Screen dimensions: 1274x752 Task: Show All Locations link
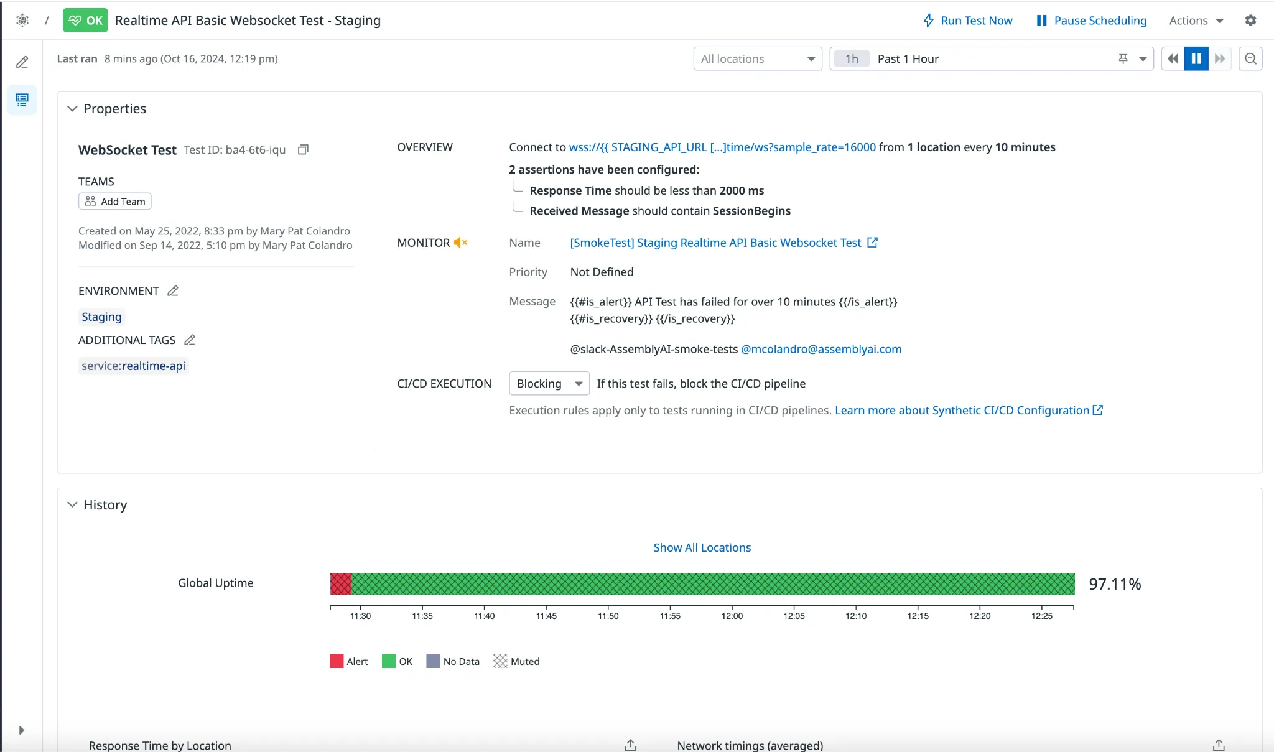[702, 548]
